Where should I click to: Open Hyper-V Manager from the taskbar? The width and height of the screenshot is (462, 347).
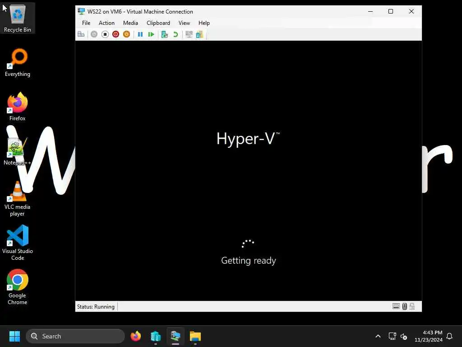pos(156,336)
